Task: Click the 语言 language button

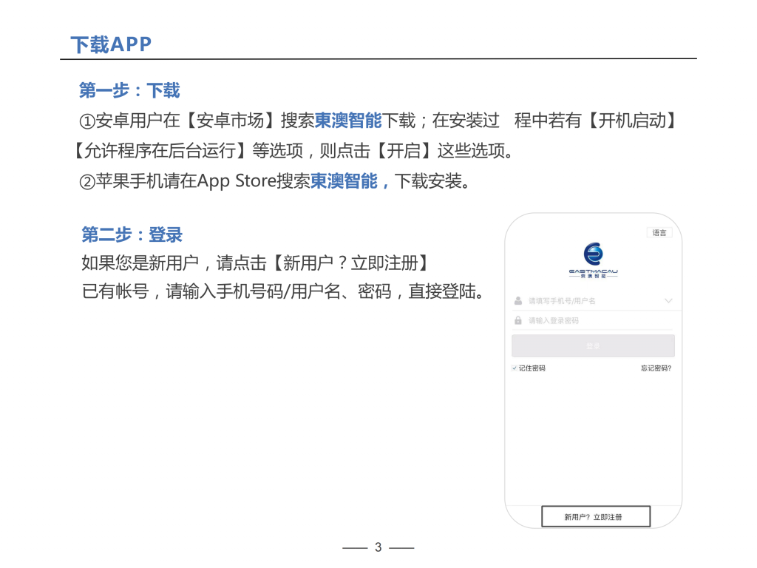Action: [x=659, y=233]
